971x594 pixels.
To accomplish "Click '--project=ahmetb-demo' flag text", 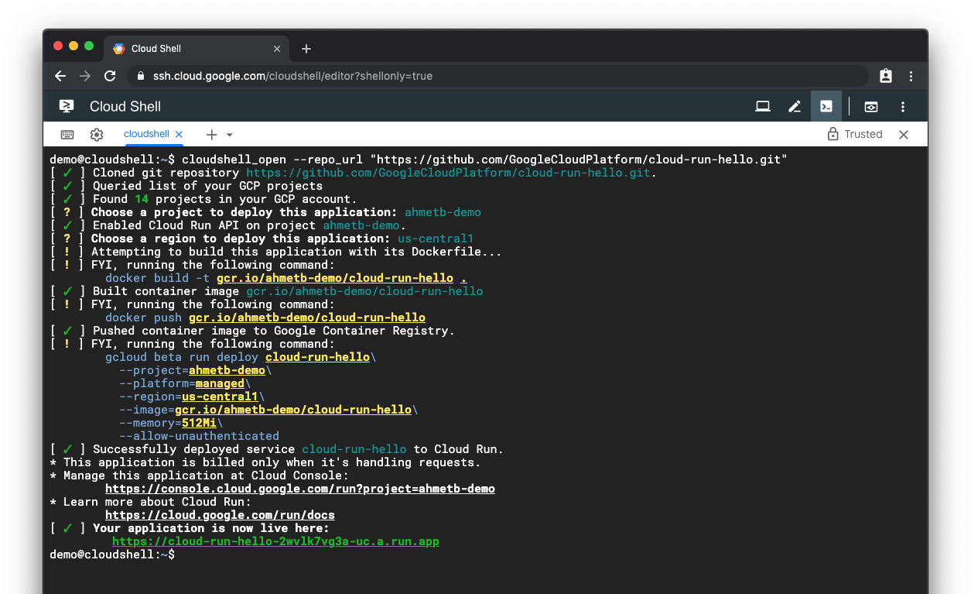I will tap(192, 370).
